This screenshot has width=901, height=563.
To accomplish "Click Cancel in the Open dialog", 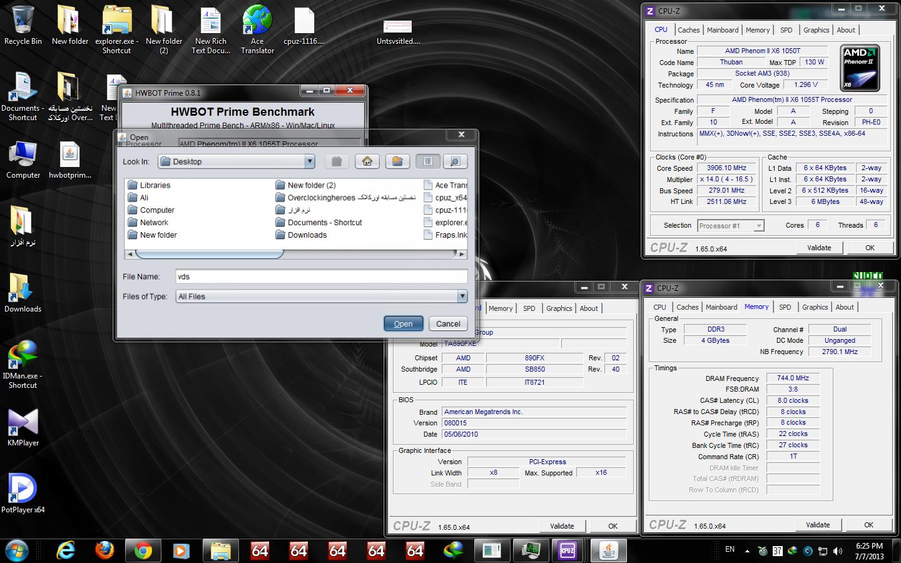I will tap(448, 323).
